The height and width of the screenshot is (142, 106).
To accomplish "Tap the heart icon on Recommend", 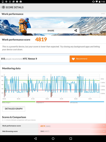I will point(73,59).
